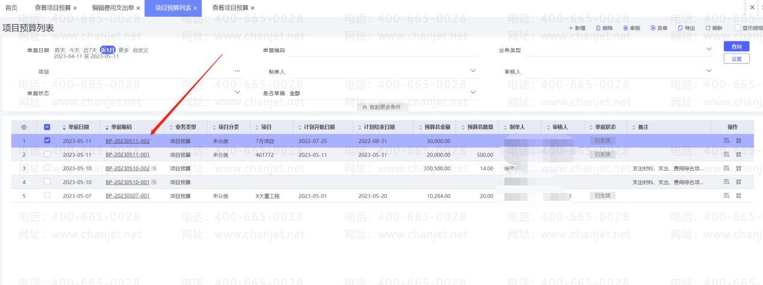Open document link BP-20230507-001

pyautogui.click(x=128, y=195)
